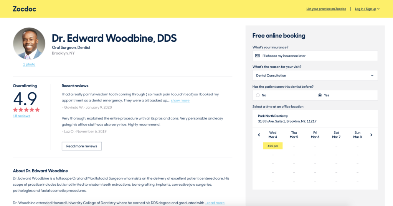Go to previous week of appointments

(x=259, y=135)
